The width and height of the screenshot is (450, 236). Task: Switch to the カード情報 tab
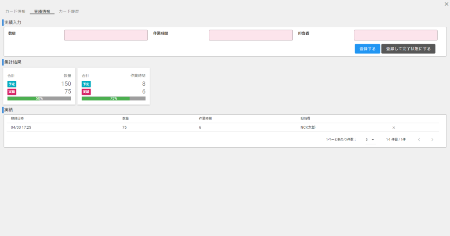(15, 11)
